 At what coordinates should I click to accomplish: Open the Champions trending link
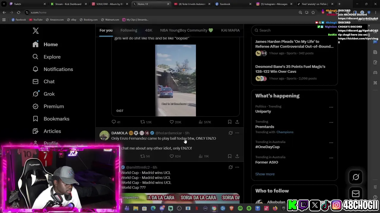(x=285, y=132)
